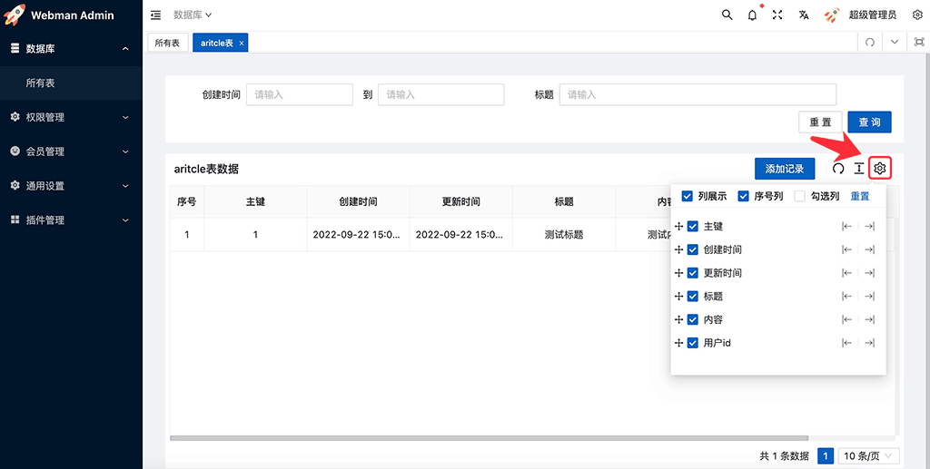This screenshot has height=469, width=930.
Task: Enable the 勾选列 checkbox
Action: pyautogui.click(x=800, y=196)
